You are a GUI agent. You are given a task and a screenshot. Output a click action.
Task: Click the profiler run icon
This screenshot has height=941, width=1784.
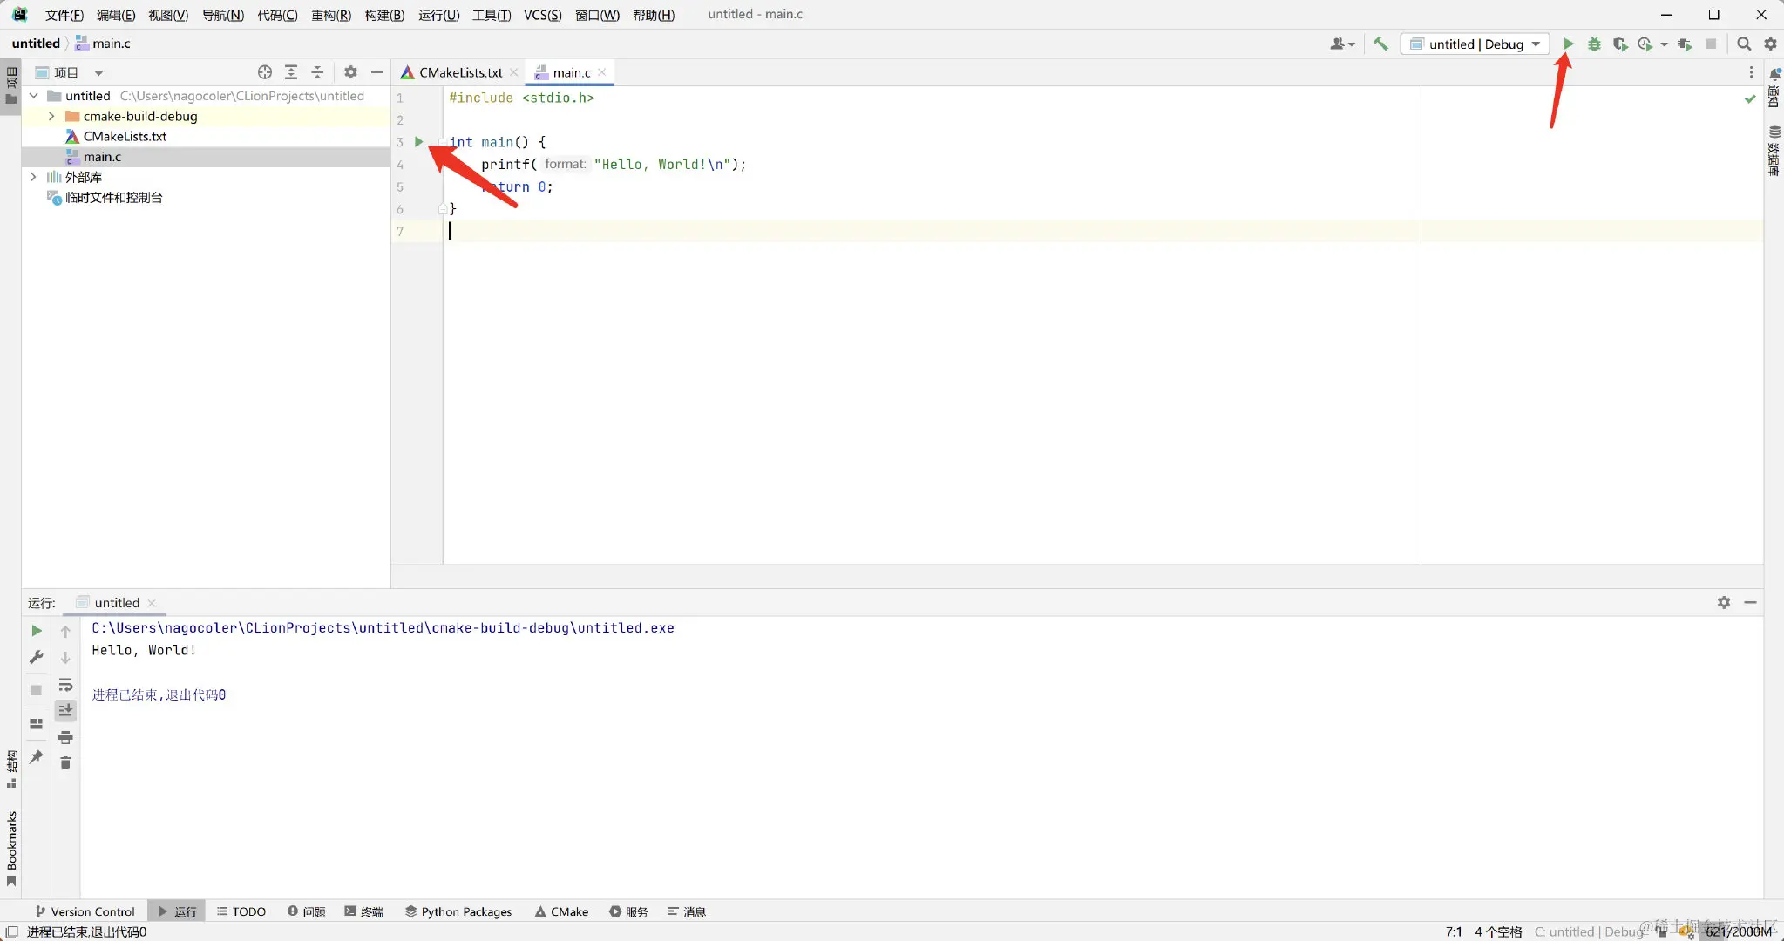pyautogui.click(x=1645, y=44)
